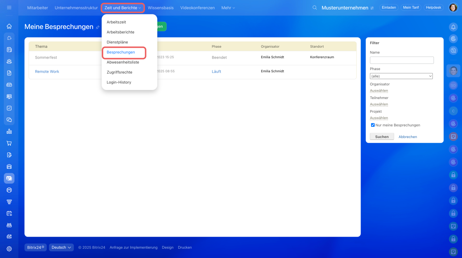Open the presentation board icon in left sidebar

9,96
